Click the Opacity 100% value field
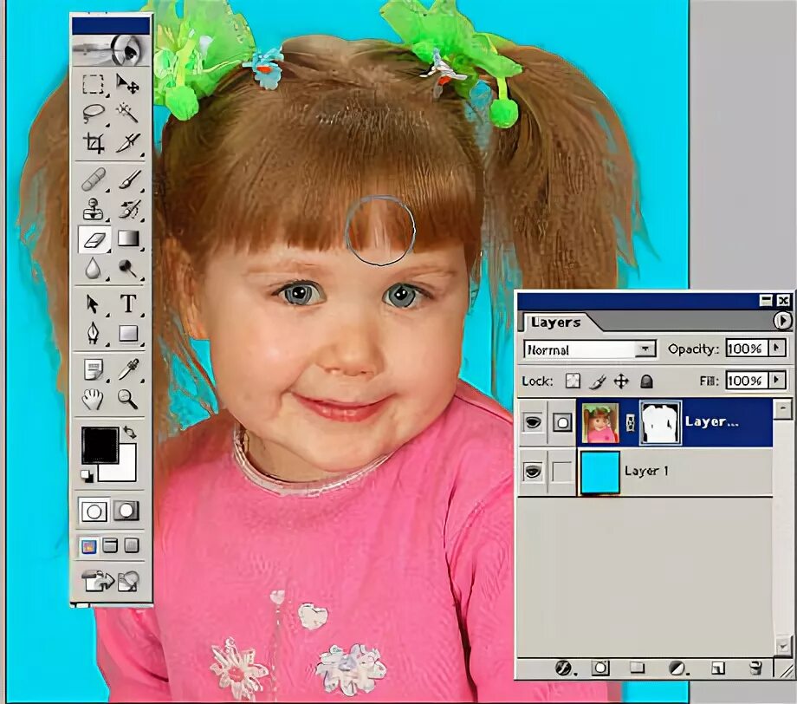This screenshot has height=704, width=797. point(746,349)
